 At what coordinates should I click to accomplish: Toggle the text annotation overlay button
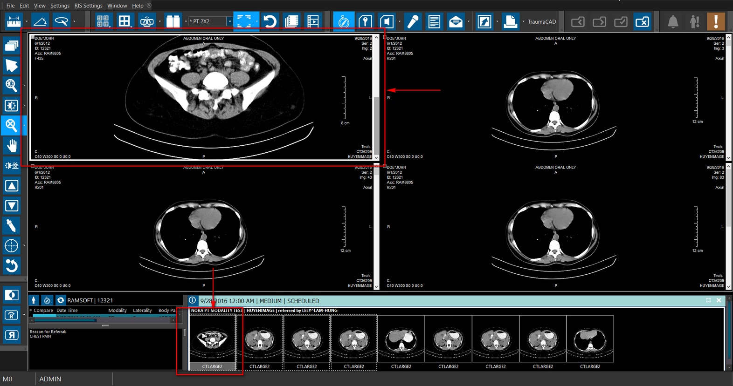click(434, 21)
